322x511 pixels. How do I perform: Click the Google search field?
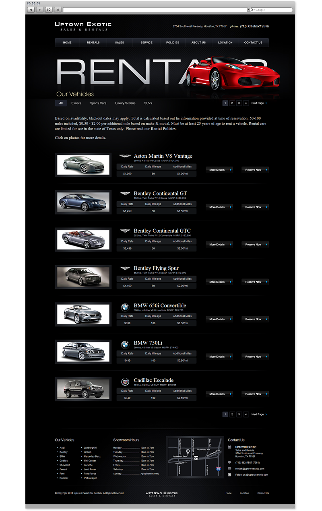click(x=271, y=10)
